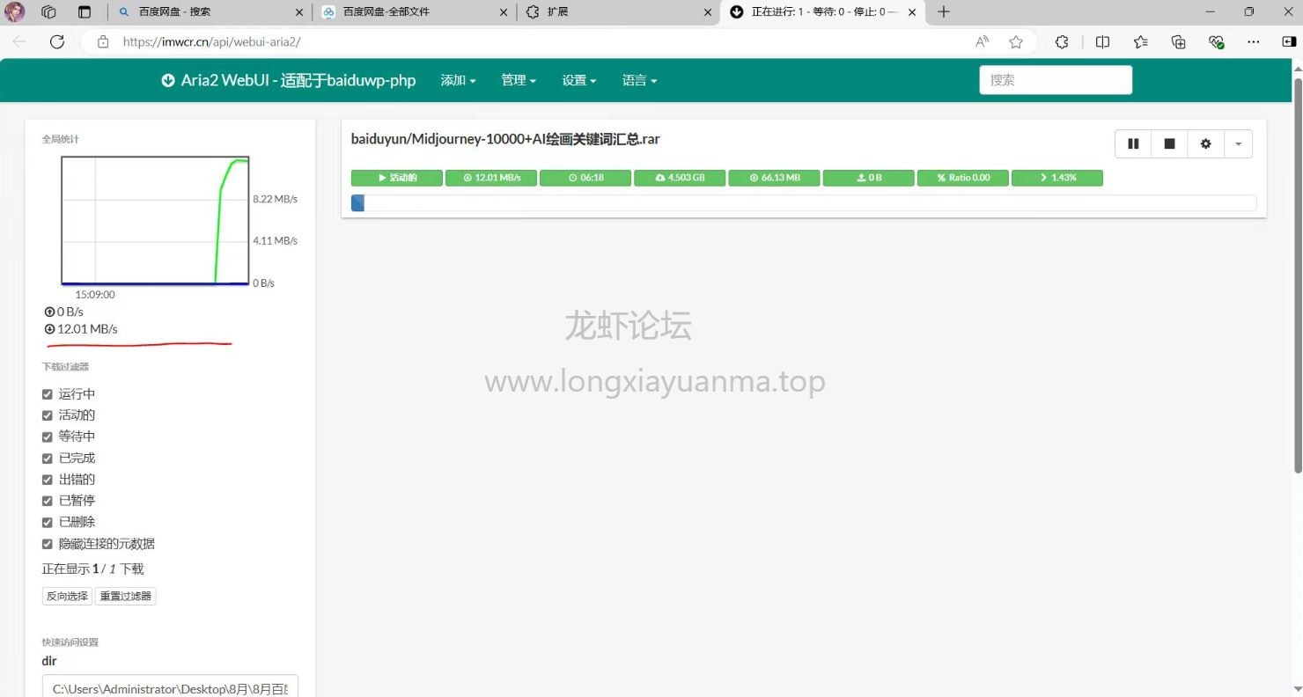
Task: Click the Aria2 WebUI brand logo
Action: [x=289, y=80]
